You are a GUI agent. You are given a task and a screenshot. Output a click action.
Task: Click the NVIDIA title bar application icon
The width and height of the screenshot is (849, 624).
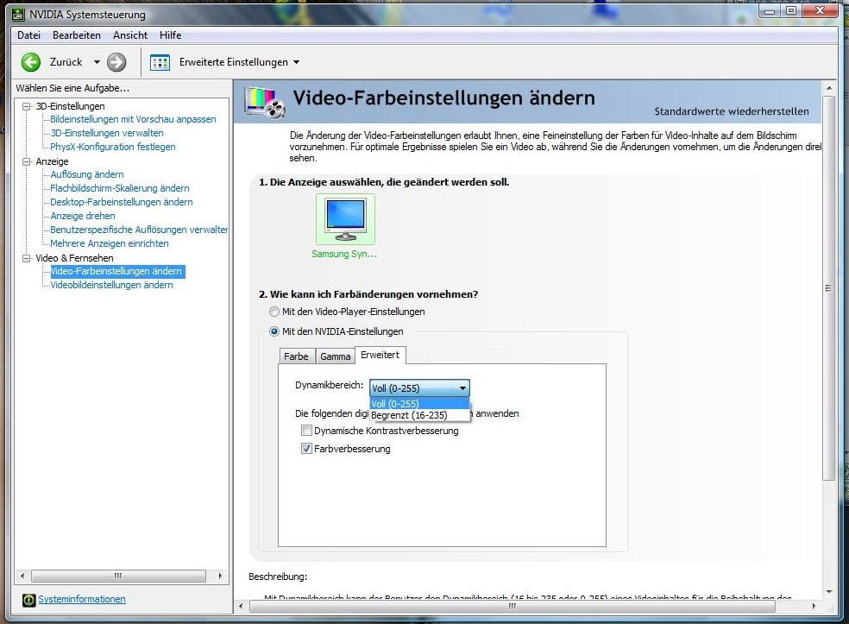point(18,15)
